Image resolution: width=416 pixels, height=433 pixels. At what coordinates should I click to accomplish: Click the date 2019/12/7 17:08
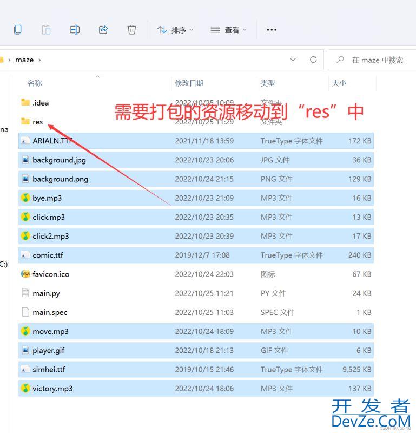(x=202, y=255)
